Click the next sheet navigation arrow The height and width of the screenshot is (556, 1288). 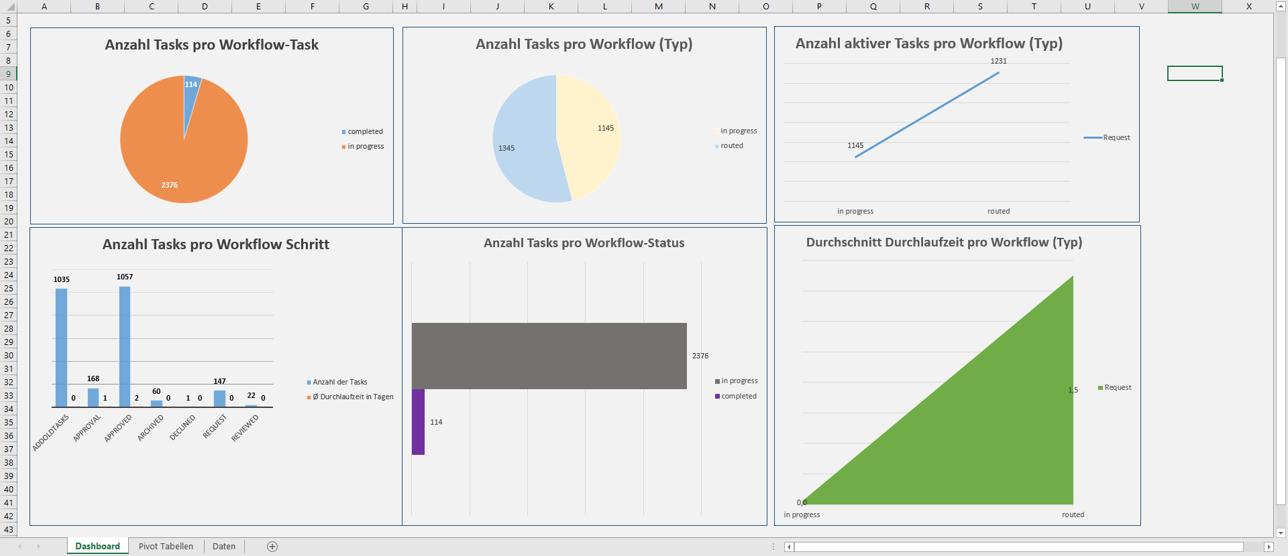click(39, 547)
